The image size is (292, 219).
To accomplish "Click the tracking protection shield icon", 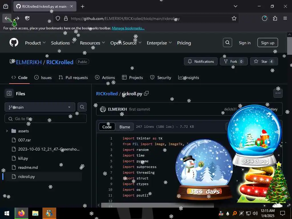I will pyautogui.click(x=58, y=19).
